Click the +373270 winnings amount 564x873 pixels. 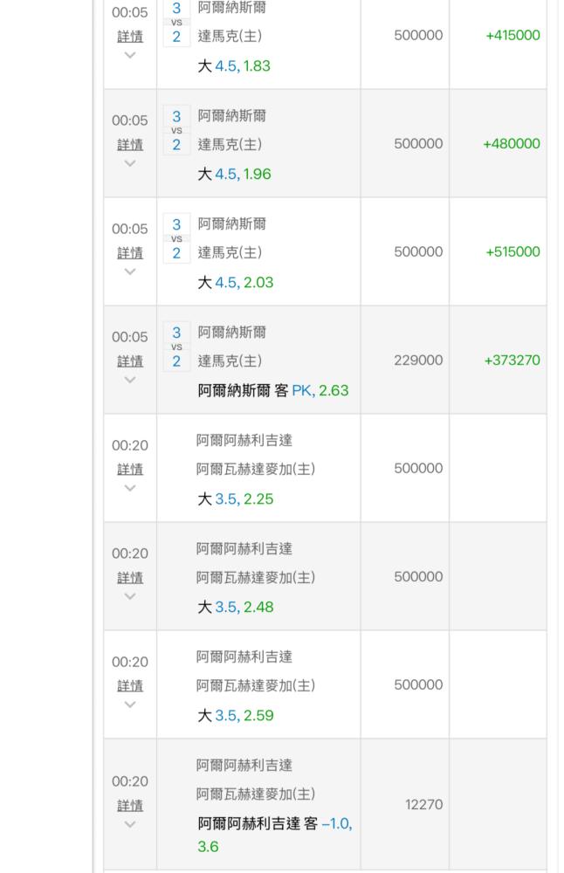click(x=510, y=361)
